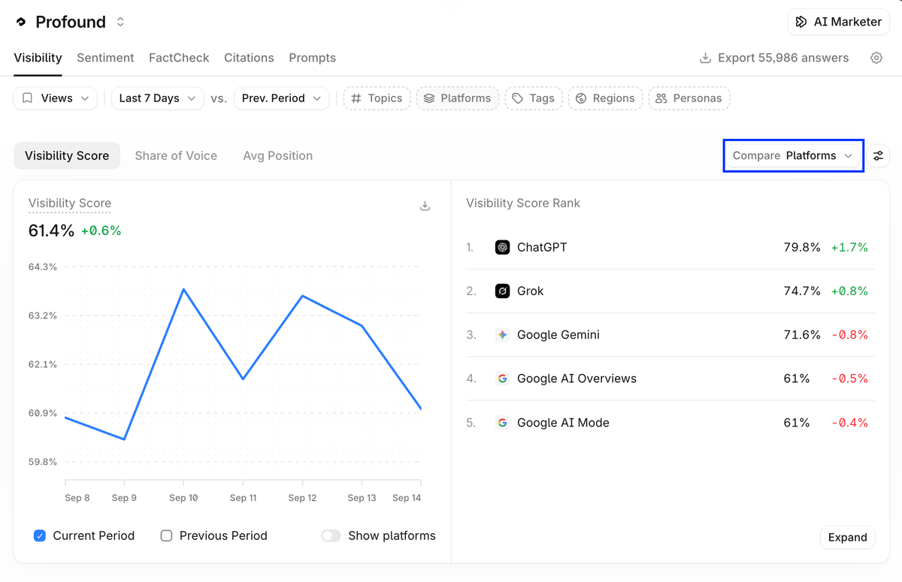The width and height of the screenshot is (902, 582).
Task: Open the Compare Platforms dropdown
Action: (793, 155)
